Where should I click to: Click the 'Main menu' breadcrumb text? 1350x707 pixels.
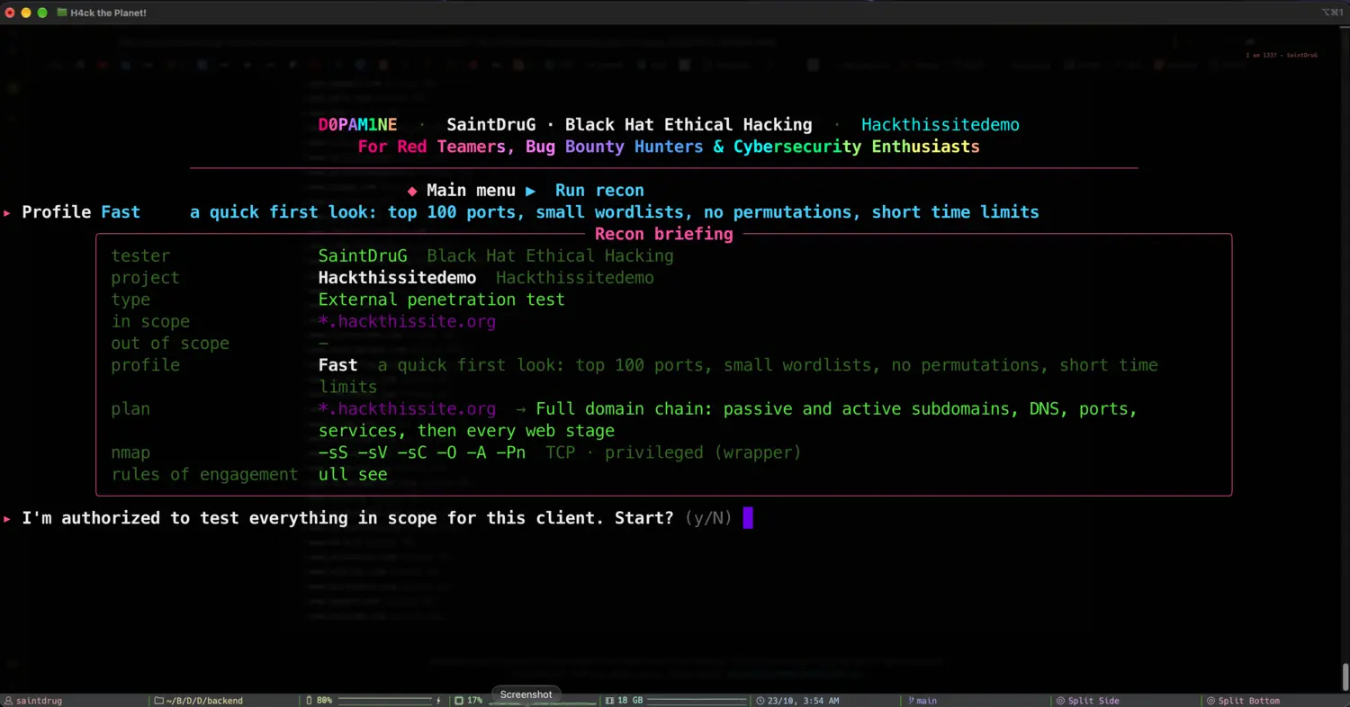pyautogui.click(x=471, y=191)
